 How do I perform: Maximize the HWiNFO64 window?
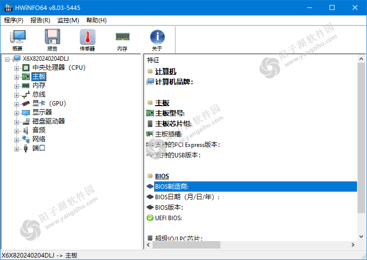[332, 7]
